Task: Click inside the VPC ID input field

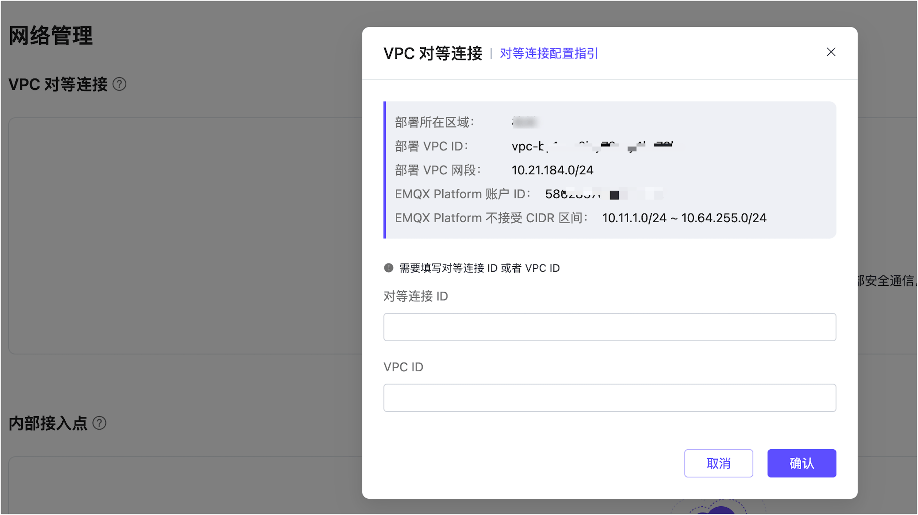Action: 609,397
